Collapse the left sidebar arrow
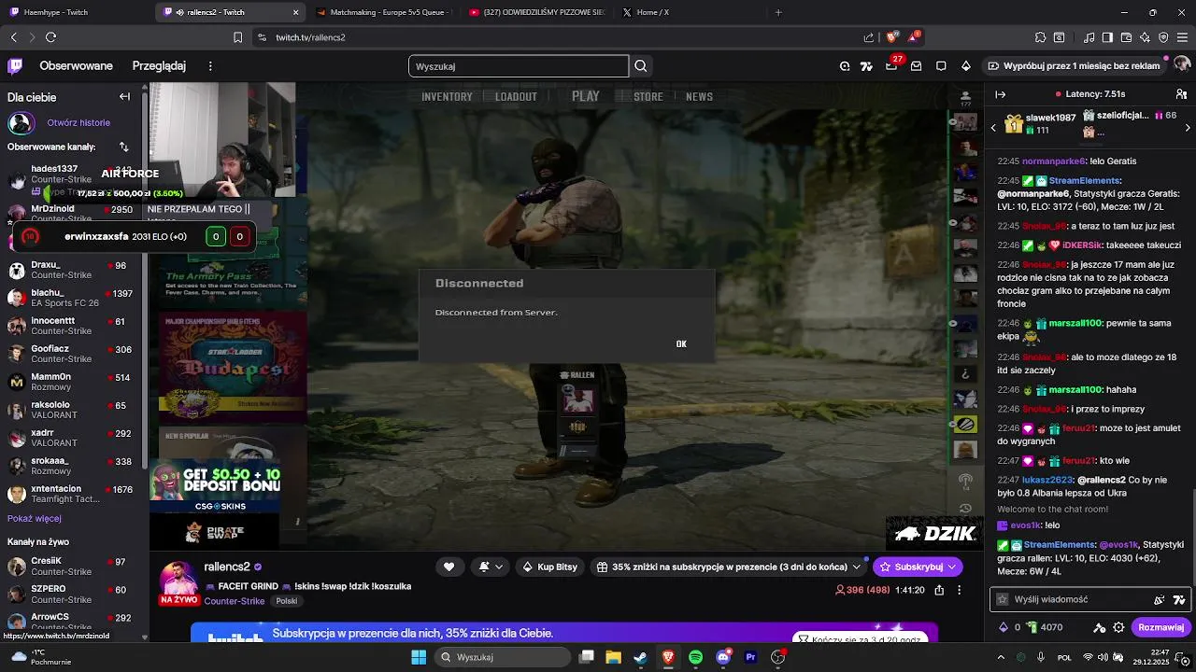1196x672 pixels. click(124, 97)
